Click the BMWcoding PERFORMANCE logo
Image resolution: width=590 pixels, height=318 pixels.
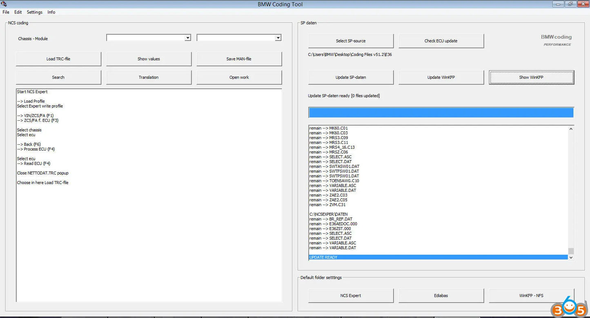tap(556, 40)
